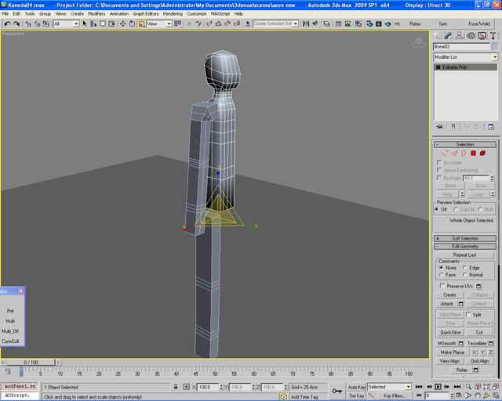502x401 pixels.
Task: Collapse the Selection rollout
Action: point(465,144)
